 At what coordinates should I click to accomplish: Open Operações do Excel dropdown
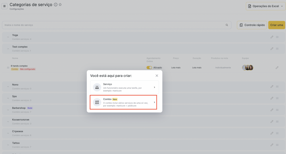266,6
